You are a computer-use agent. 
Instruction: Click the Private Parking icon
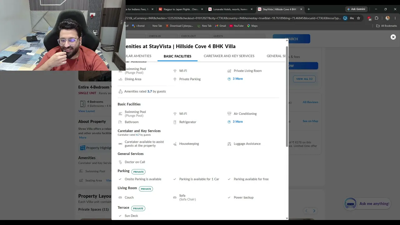175,79
